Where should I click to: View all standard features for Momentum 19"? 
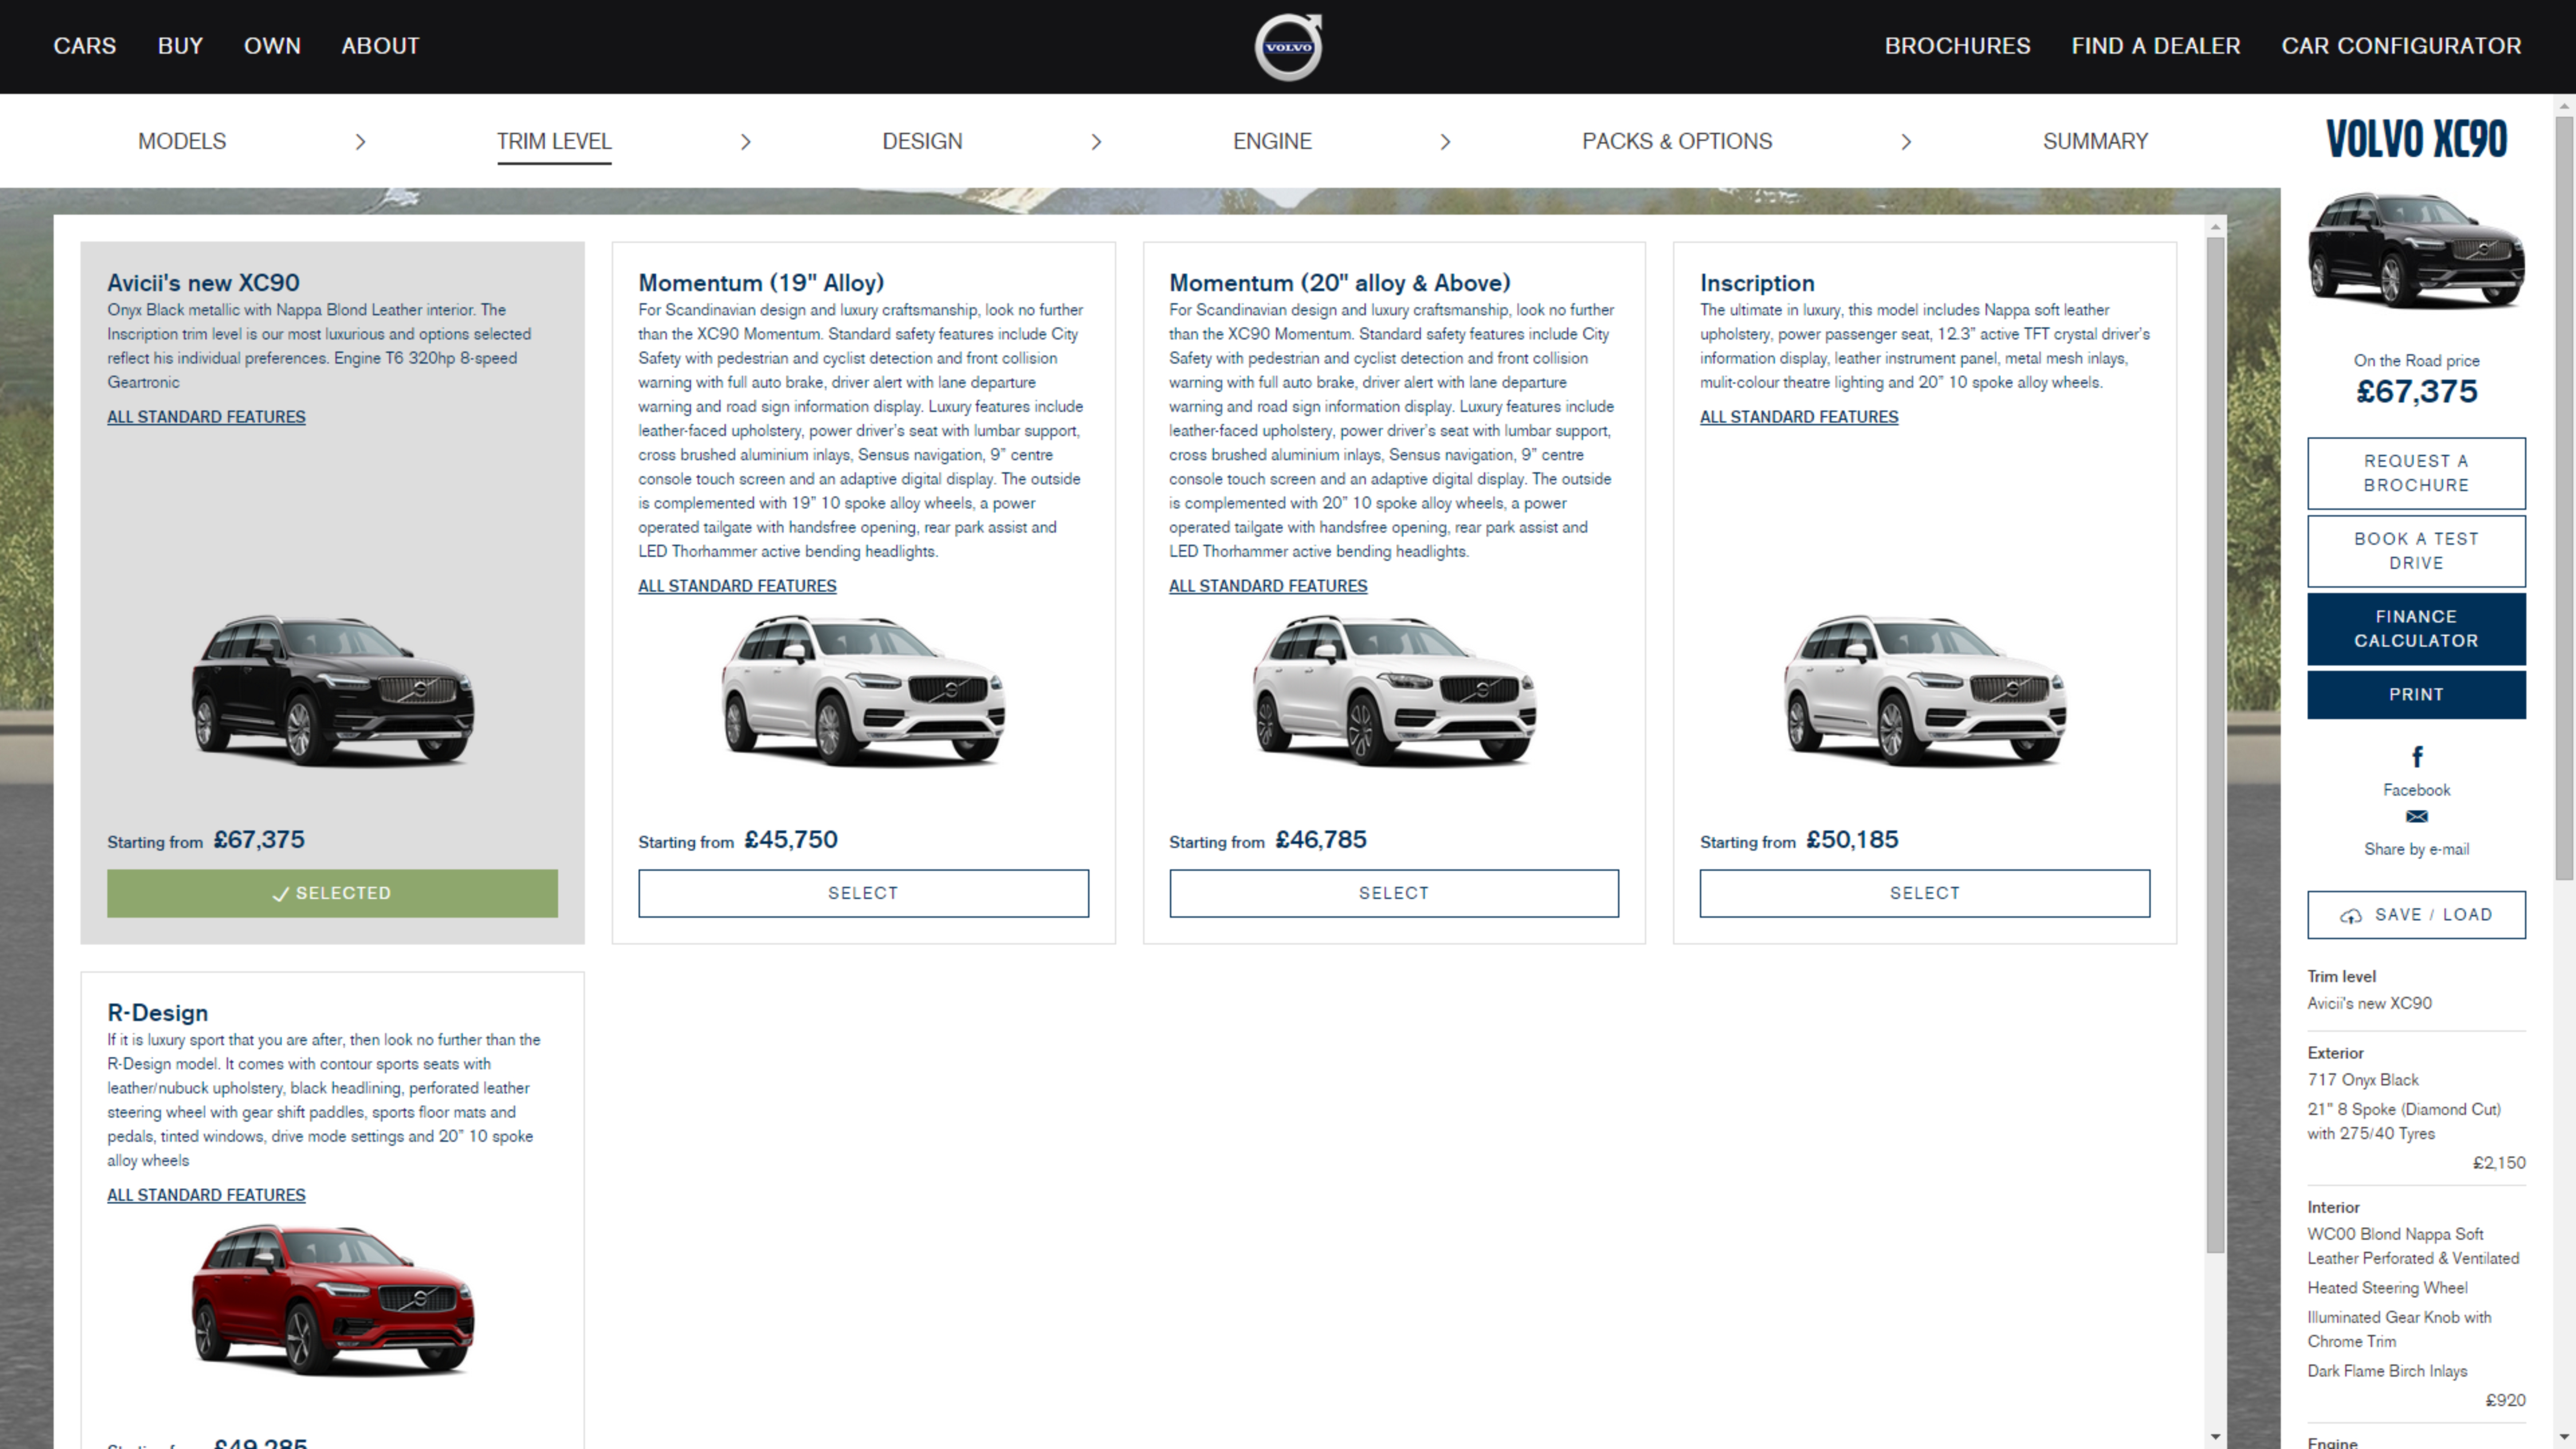coord(737,586)
